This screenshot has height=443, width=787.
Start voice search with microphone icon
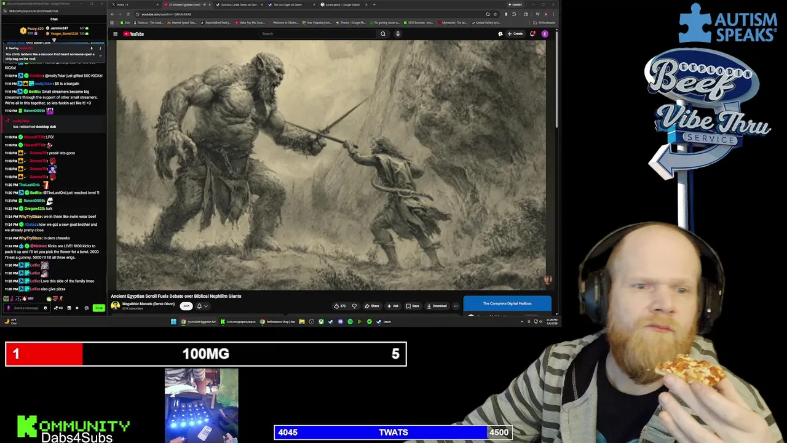click(x=398, y=34)
